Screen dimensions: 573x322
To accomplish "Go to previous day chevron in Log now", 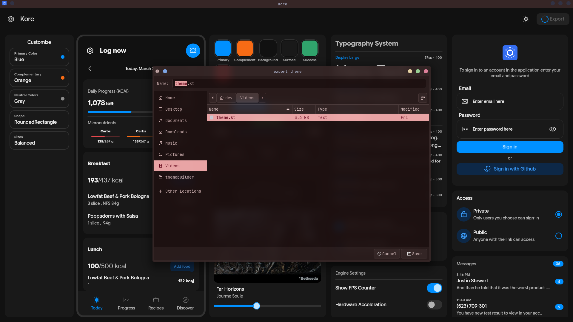I will tap(90, 69).
